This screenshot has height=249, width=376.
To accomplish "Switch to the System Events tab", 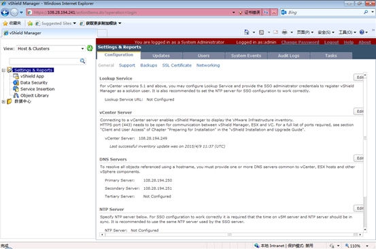I will click(x=246, y=56).
